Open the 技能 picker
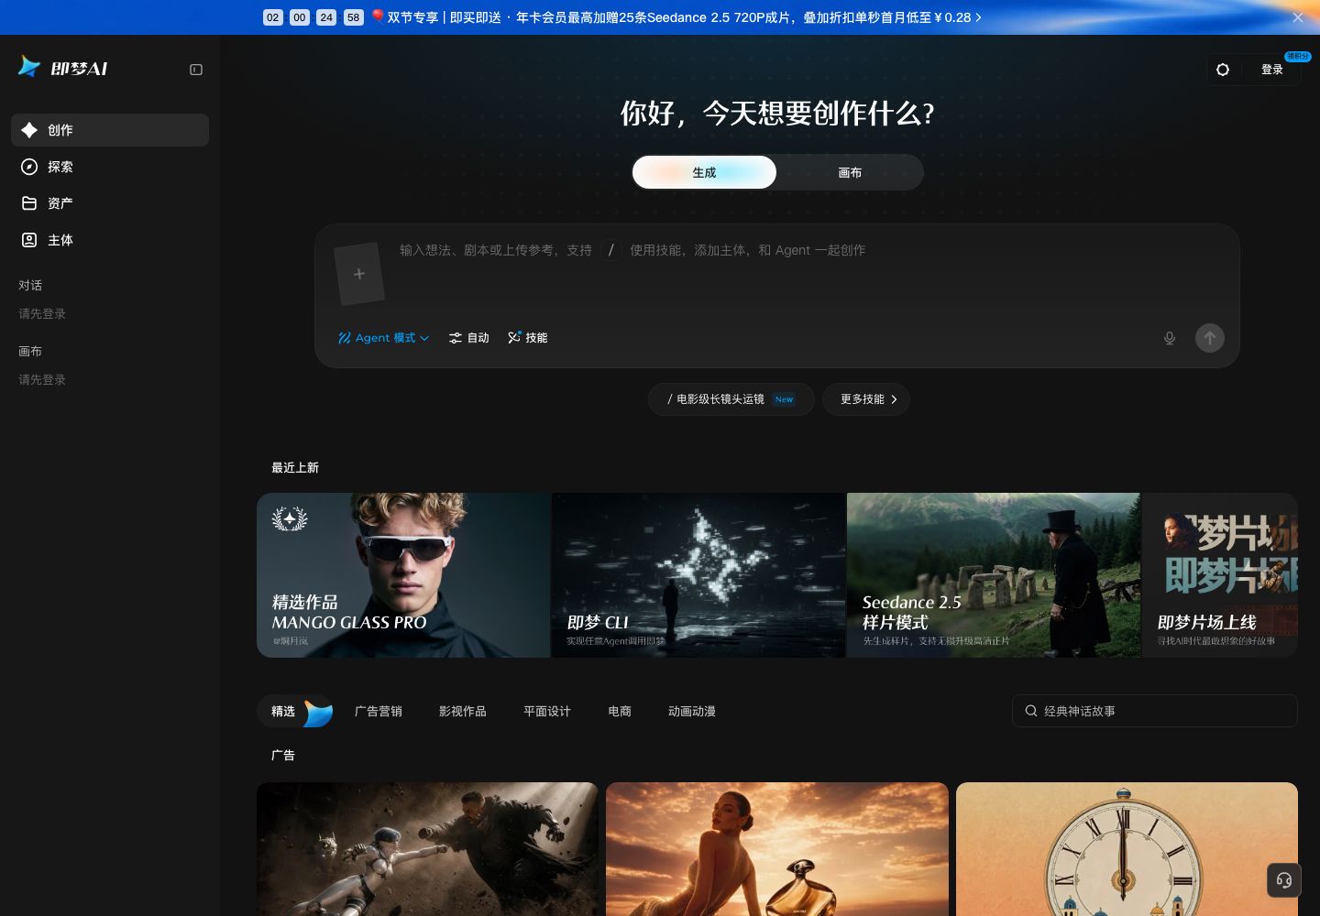Screen dimensions: 1320x916 tap(528, 338)
